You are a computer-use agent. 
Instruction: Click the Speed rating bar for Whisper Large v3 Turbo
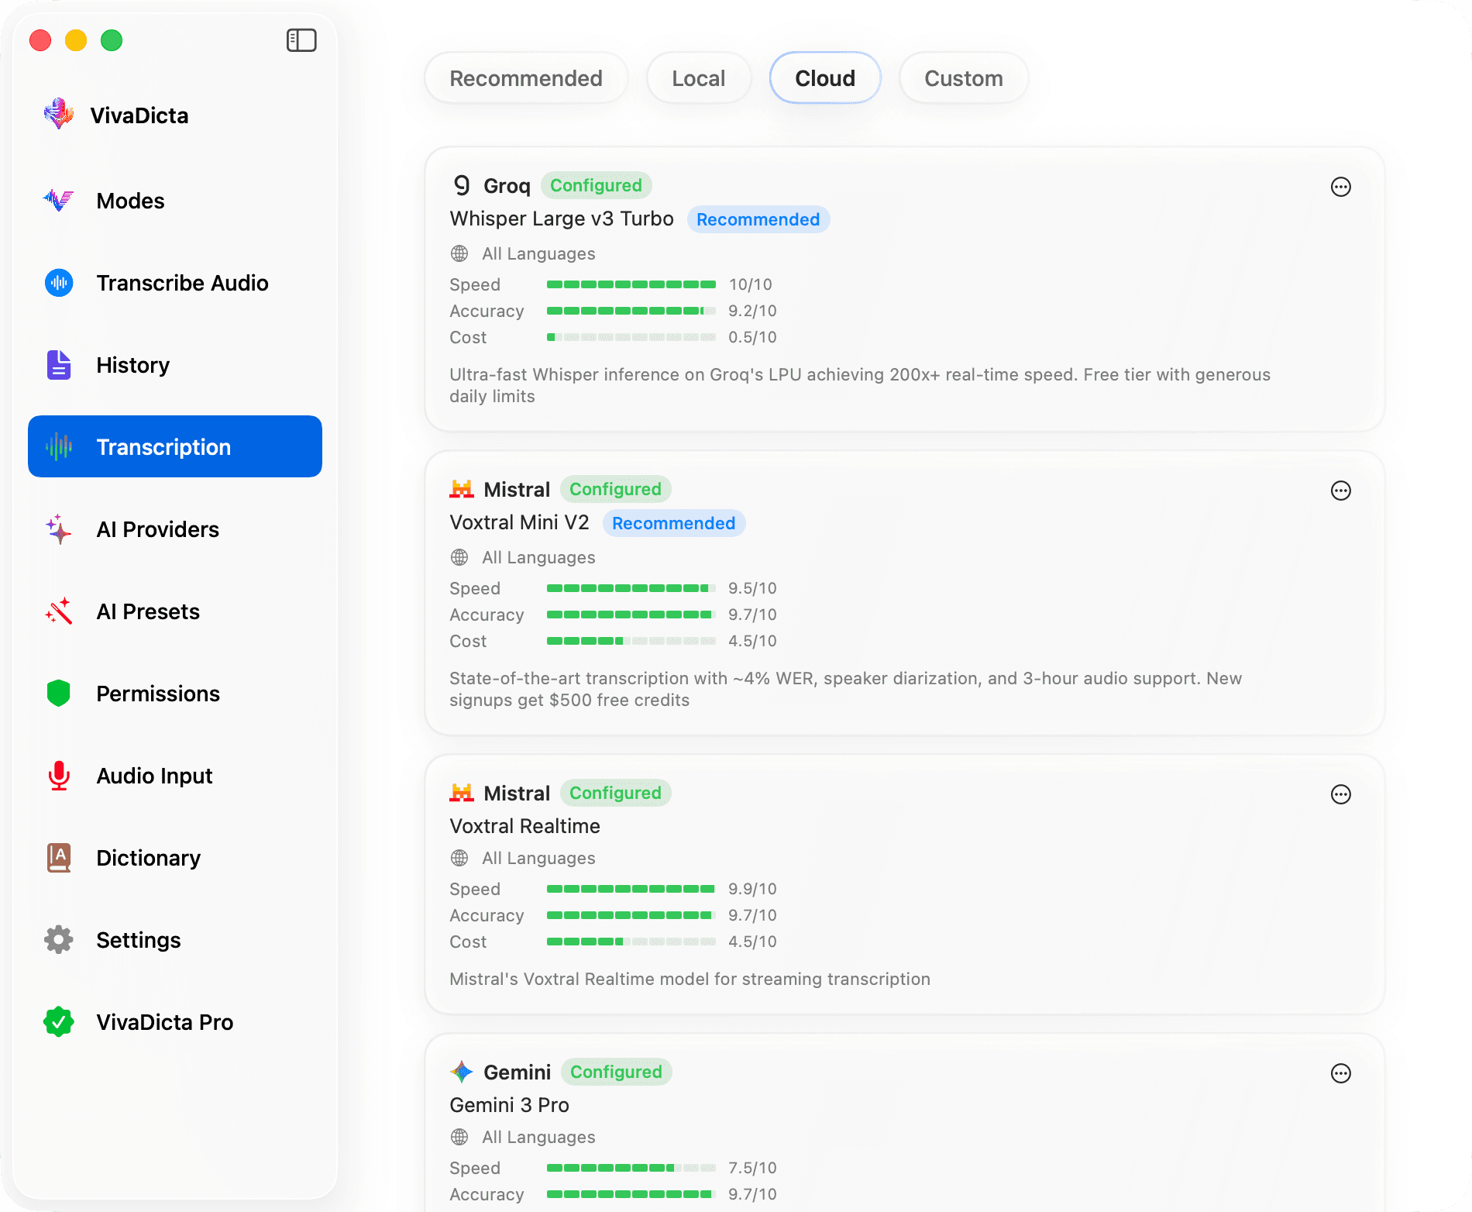pos(631,284)
